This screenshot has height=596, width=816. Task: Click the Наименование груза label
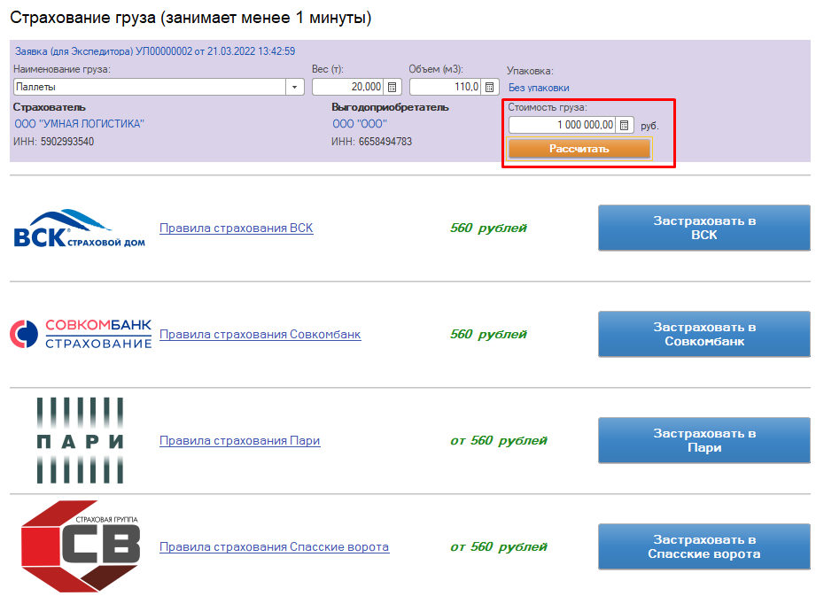coord(62,69)
